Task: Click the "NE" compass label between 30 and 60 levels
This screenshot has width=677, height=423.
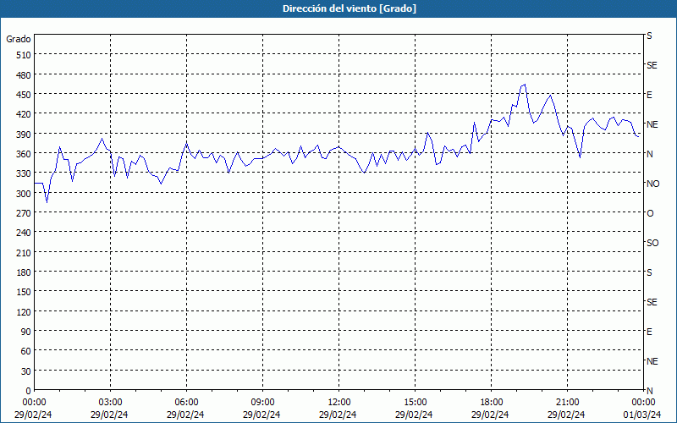Action: coord(652,361)
